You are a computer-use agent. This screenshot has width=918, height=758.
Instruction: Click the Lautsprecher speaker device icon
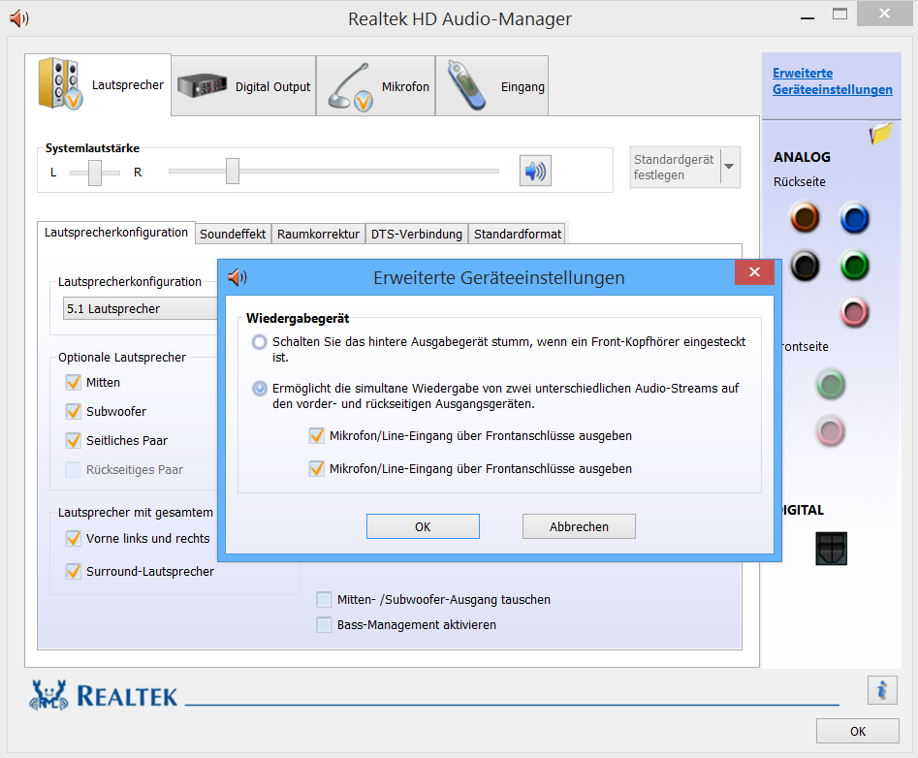pyautogui.click(x=60, y=83)
